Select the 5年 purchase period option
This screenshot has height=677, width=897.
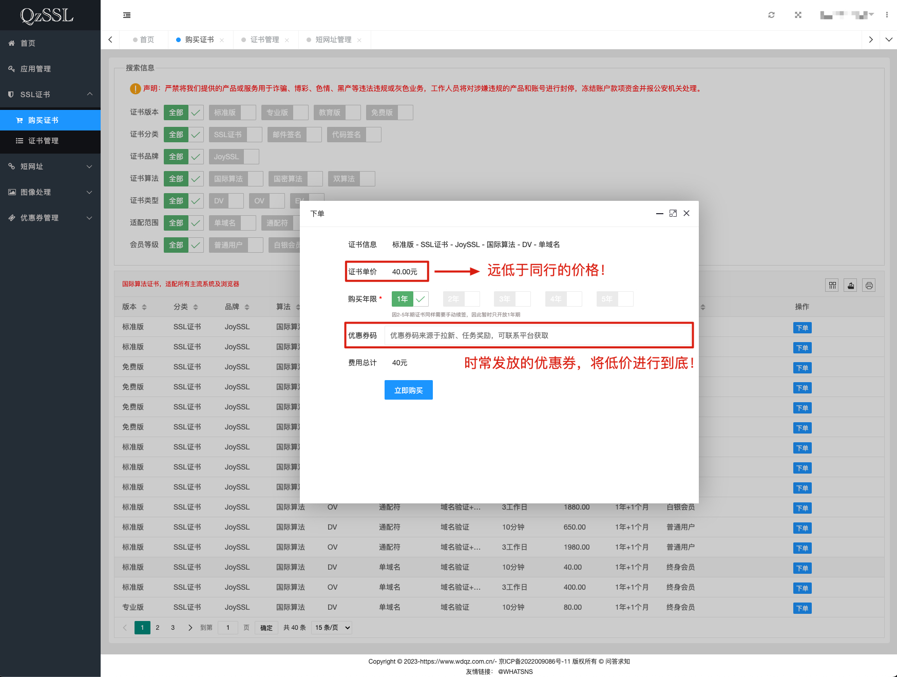tap(614, 299)
